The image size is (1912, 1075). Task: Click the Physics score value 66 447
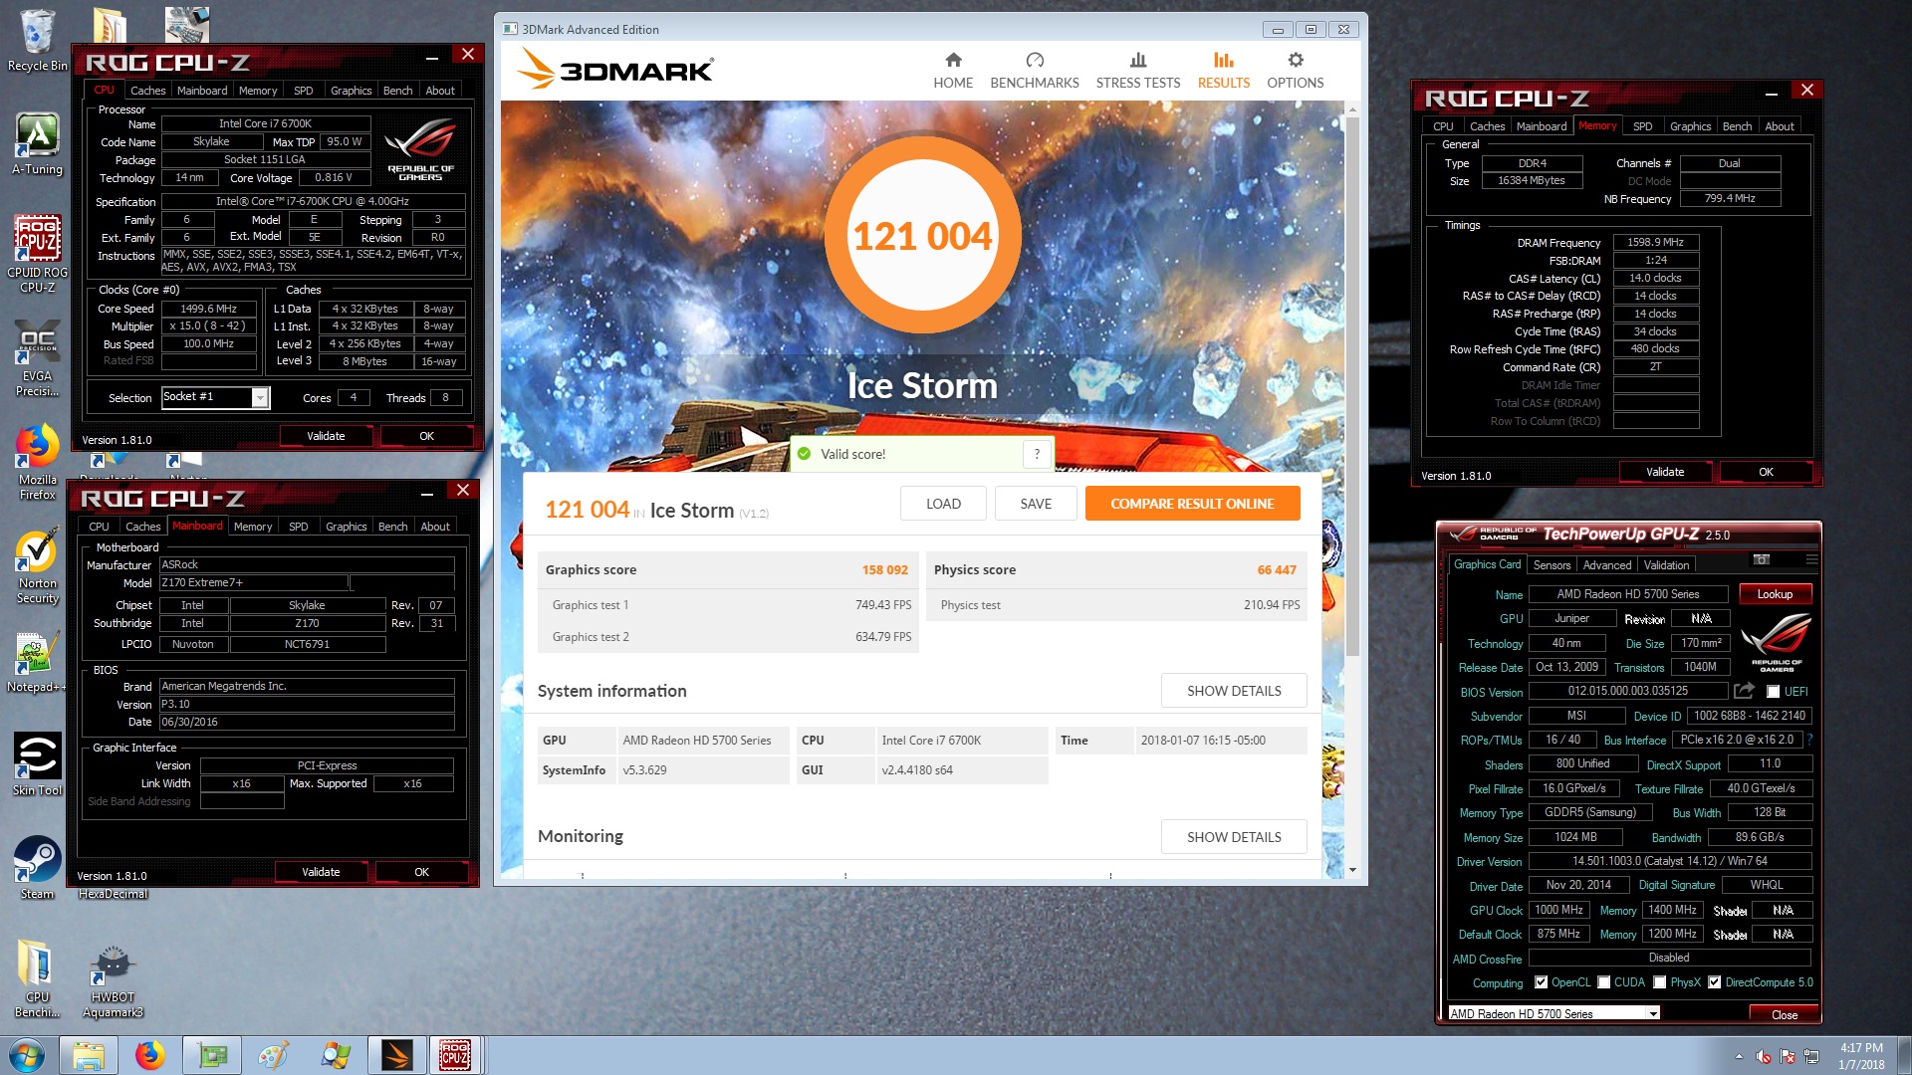click(x=1277, y=570)
